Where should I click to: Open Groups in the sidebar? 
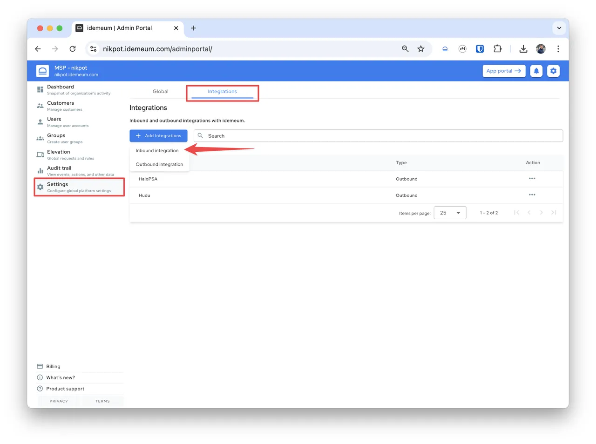(x=78, y=138)
